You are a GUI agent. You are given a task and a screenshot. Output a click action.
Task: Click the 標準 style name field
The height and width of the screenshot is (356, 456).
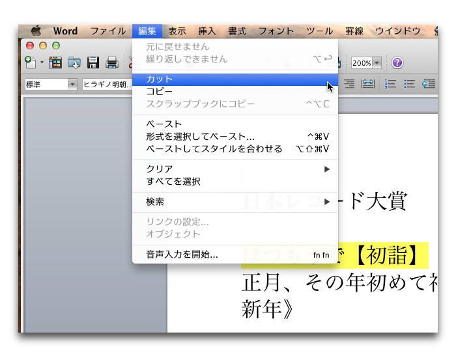point(46,84)
